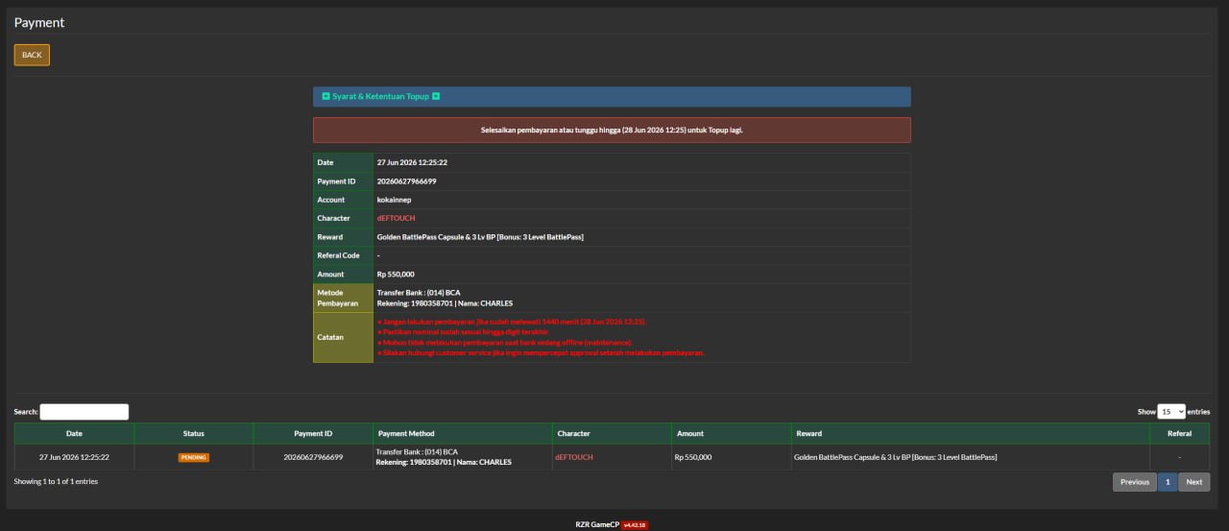
Task: Click the RZR GameCP footer text
Action: pos(597,525)
